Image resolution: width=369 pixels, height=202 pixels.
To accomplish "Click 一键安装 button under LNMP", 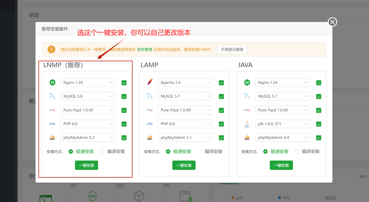I will pyautogui.click(x=86, y=165).
